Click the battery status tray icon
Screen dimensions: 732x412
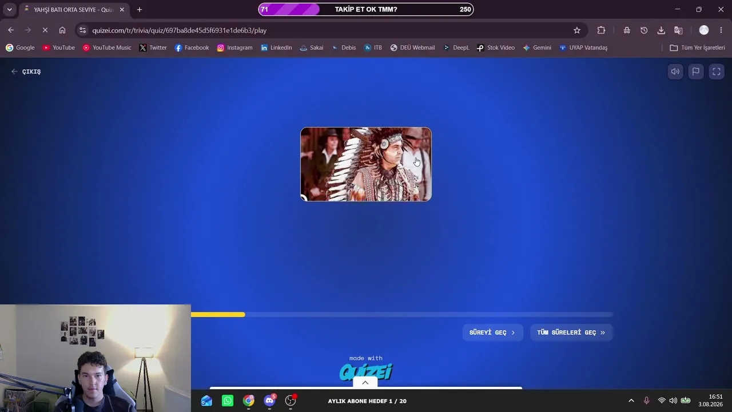(x=686, y=401)
